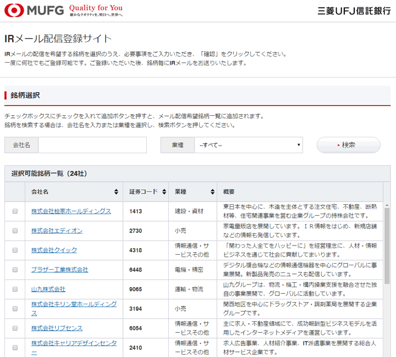The height and width of the screenshot is (357, 396).
Task: Open the 山九株式会社 link
Action: click(48, 289)
